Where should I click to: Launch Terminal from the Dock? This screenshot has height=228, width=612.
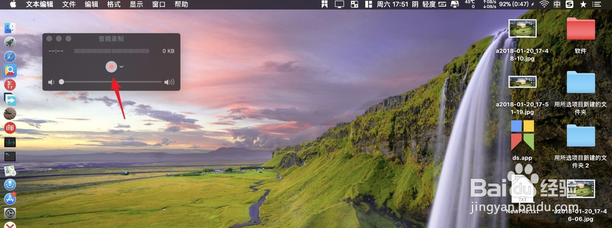10,156
